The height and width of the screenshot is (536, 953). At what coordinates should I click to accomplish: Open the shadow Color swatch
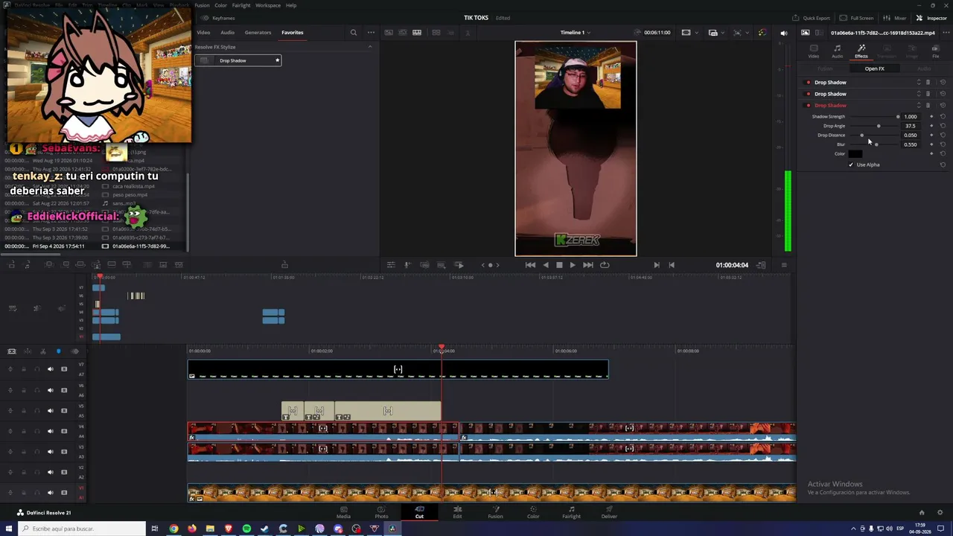855,154
